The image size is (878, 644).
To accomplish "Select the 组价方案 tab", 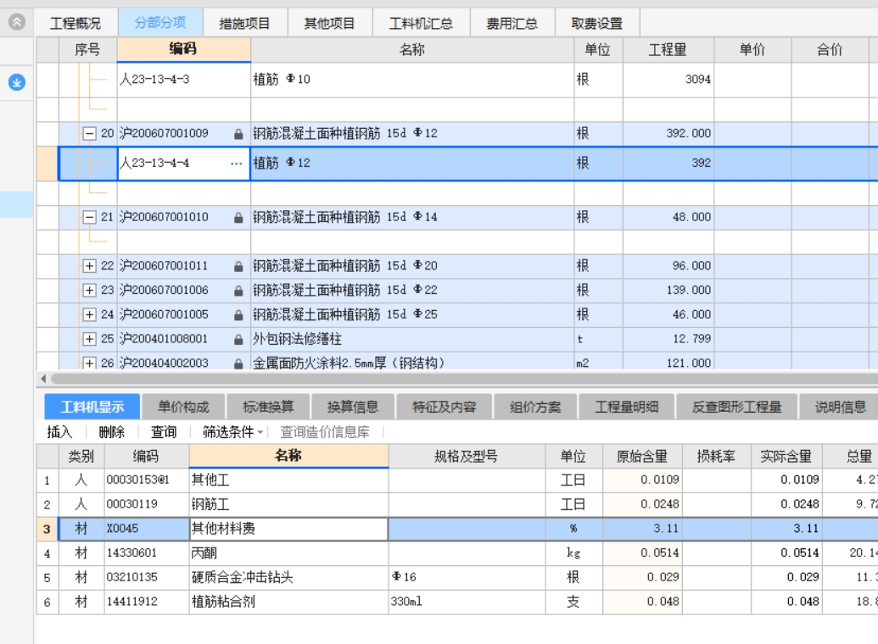I will pos(535,407).
